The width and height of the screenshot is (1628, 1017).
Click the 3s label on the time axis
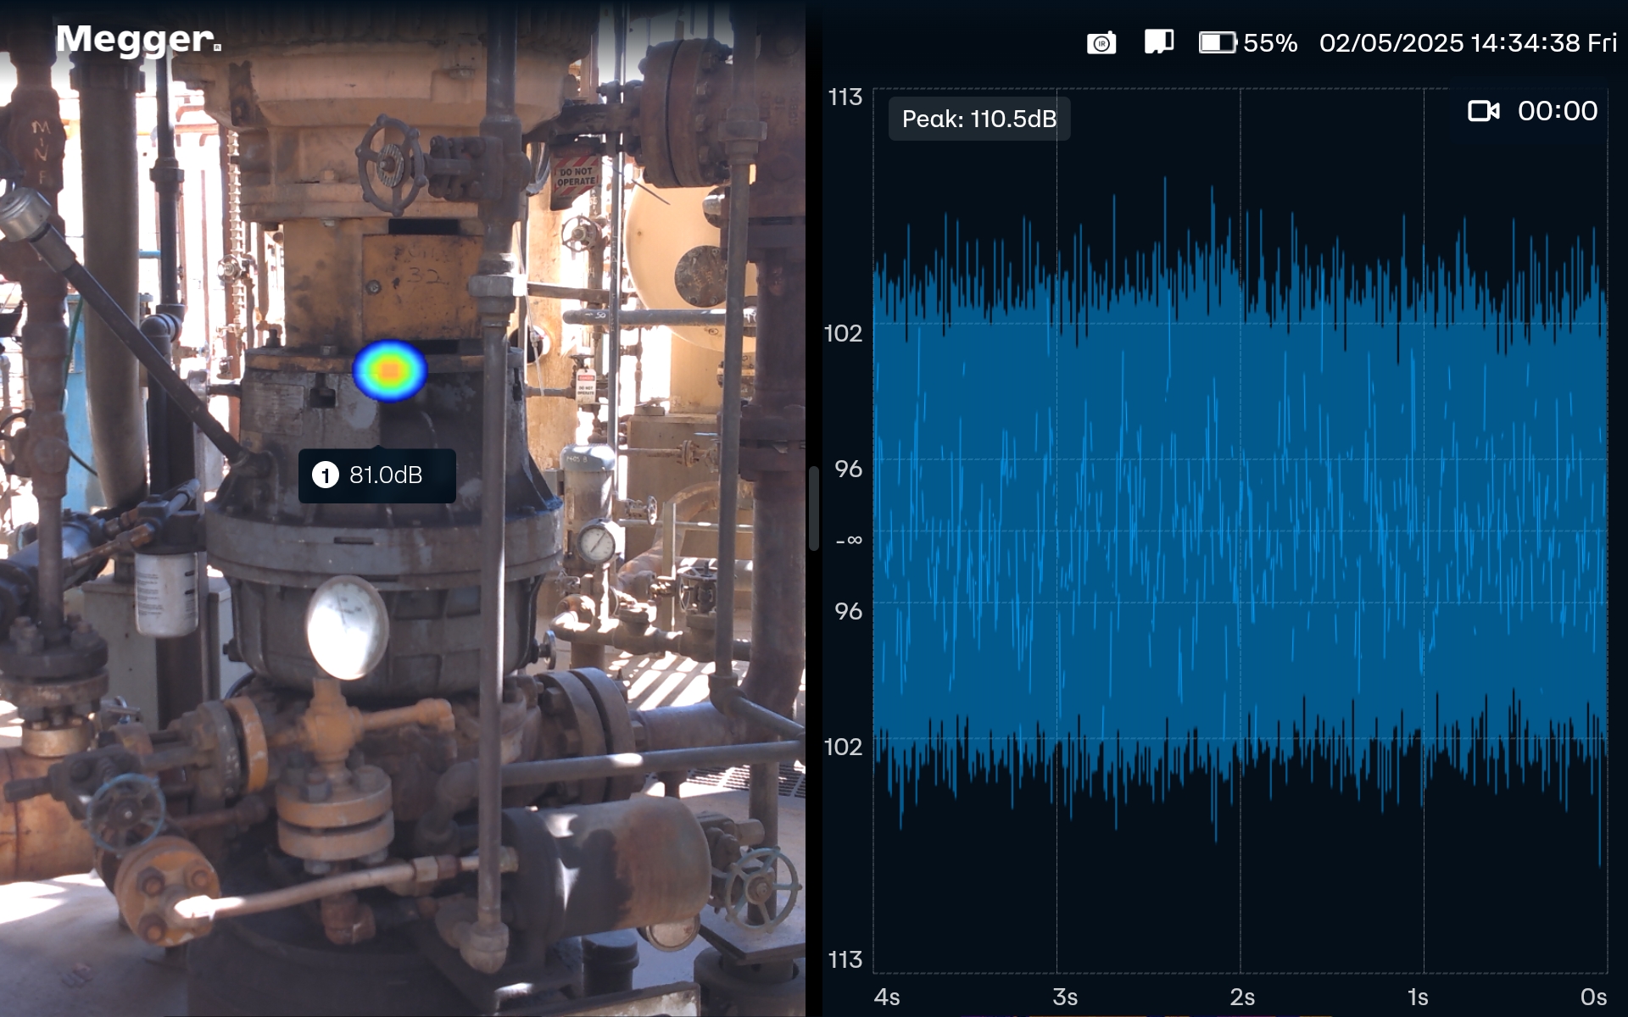(1064, 997)
